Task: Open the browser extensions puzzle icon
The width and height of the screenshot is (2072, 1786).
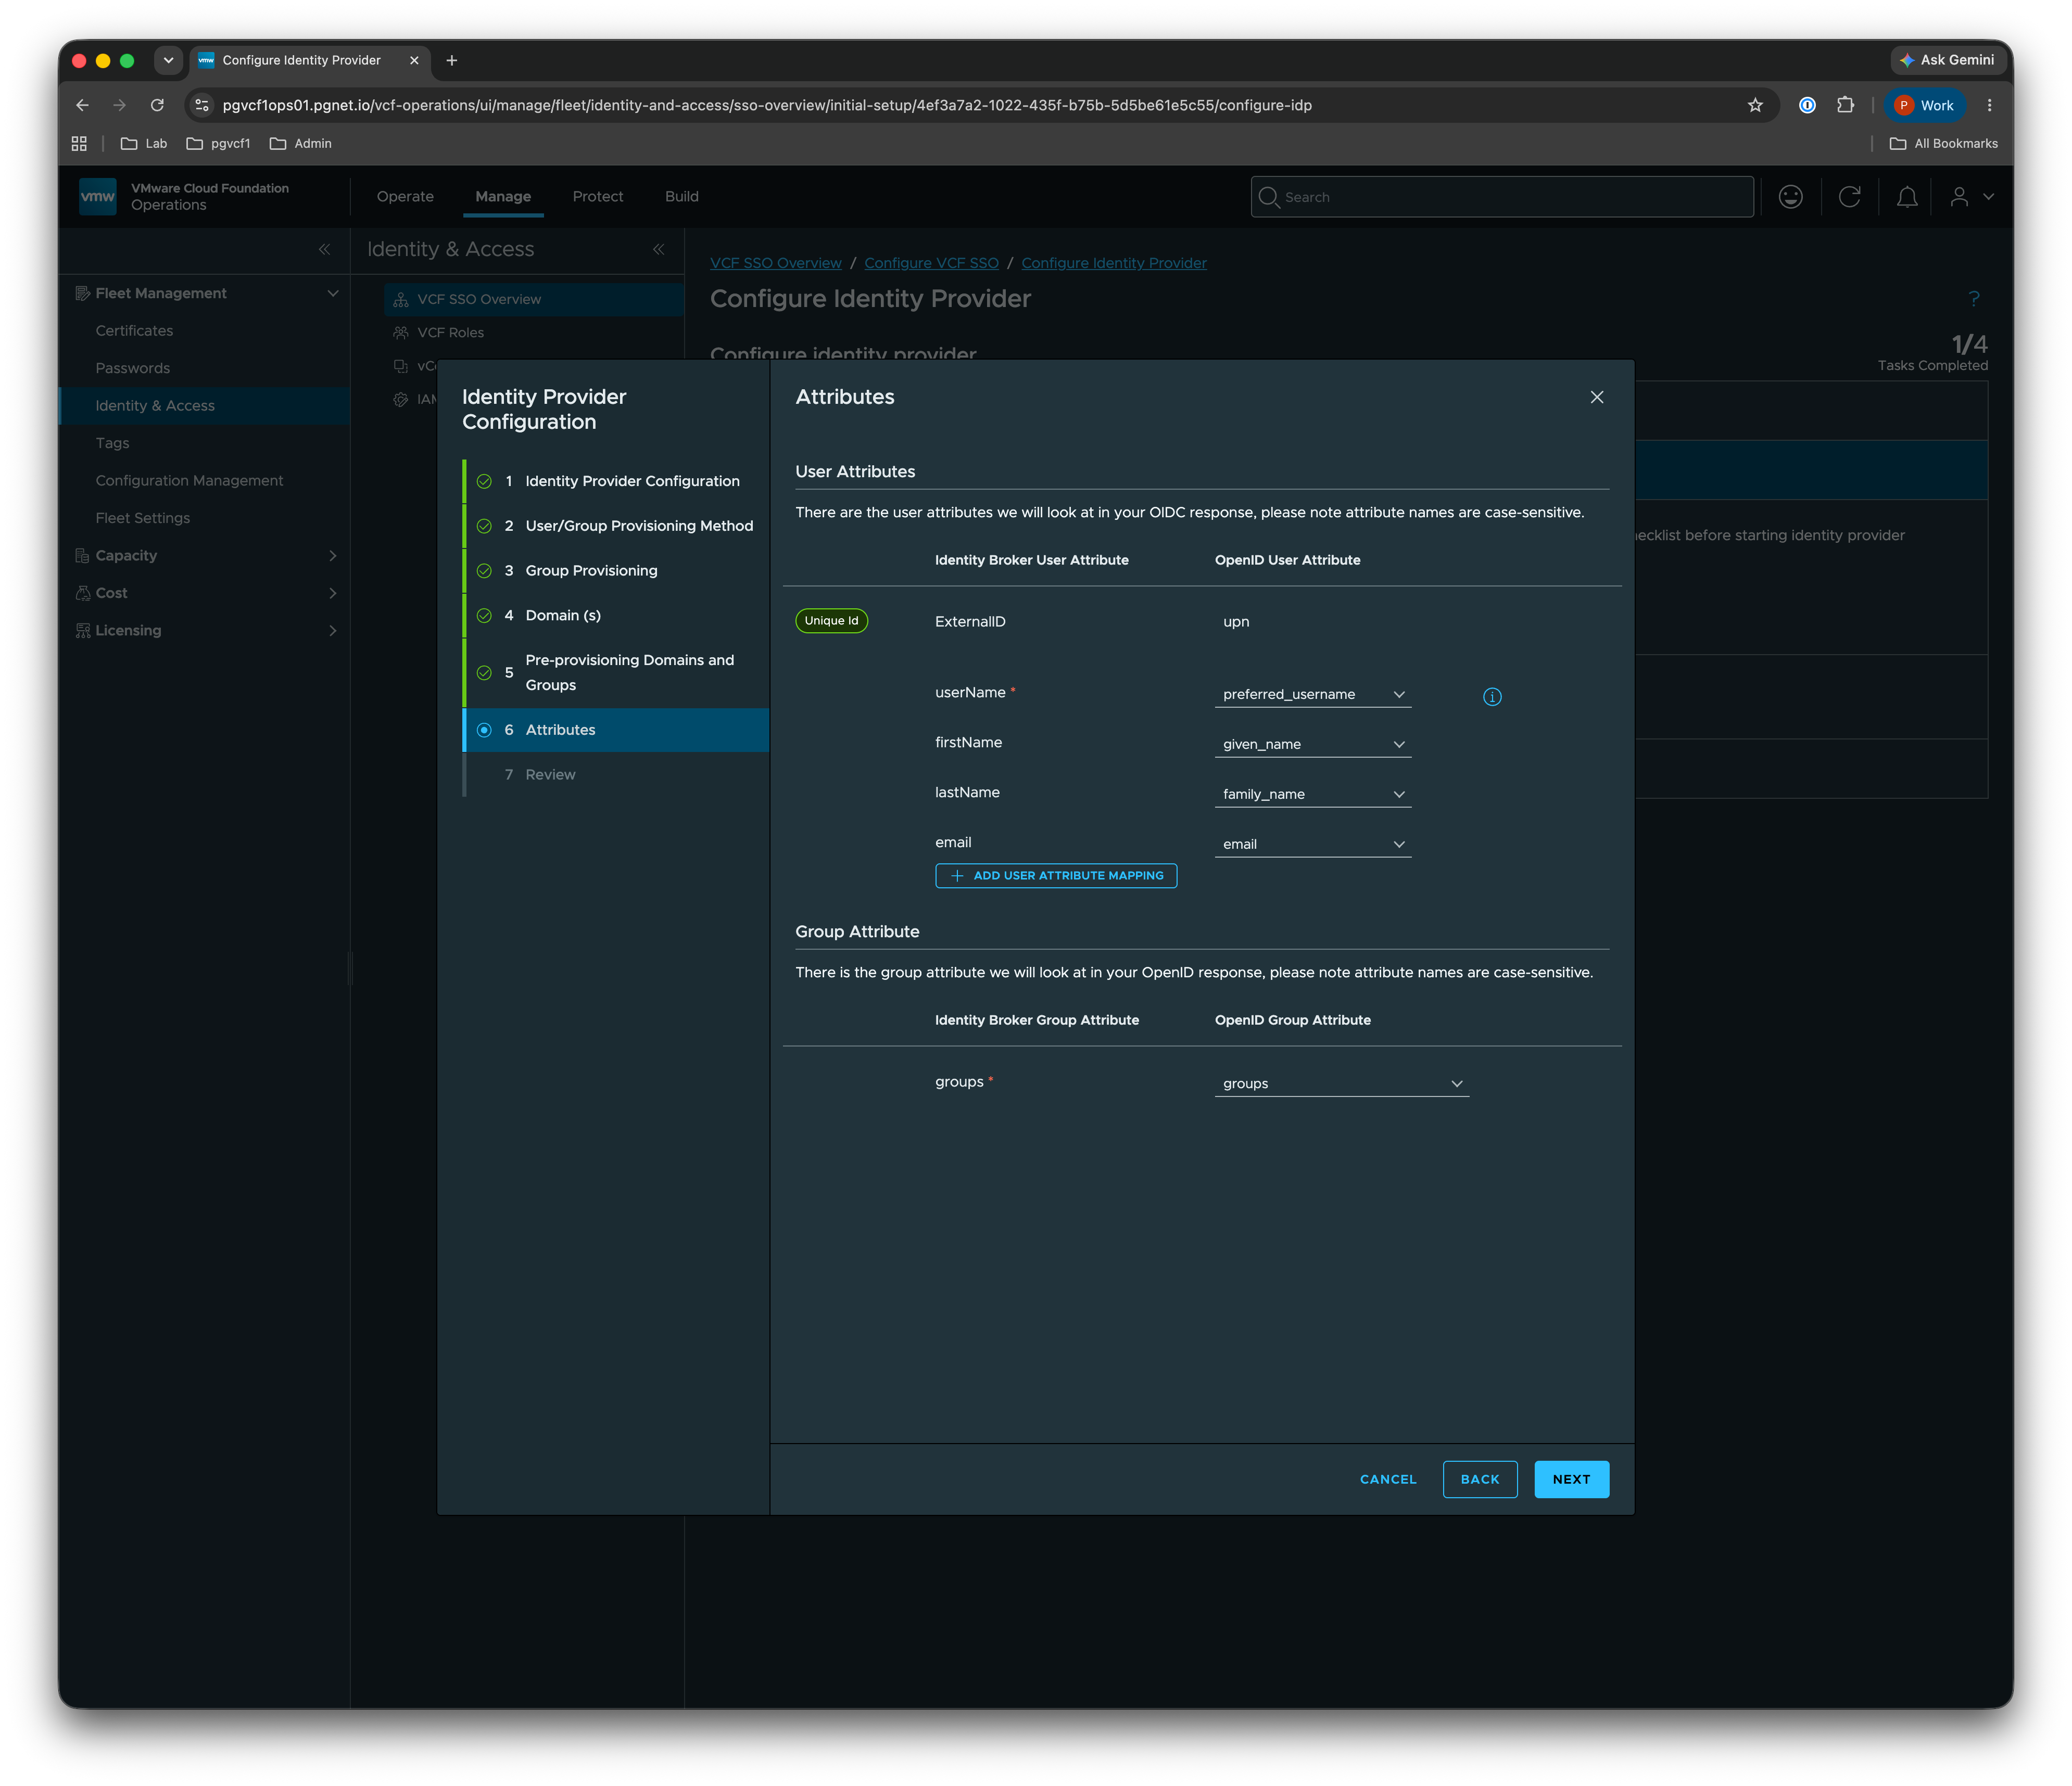Action: (x=1845, y=105)
